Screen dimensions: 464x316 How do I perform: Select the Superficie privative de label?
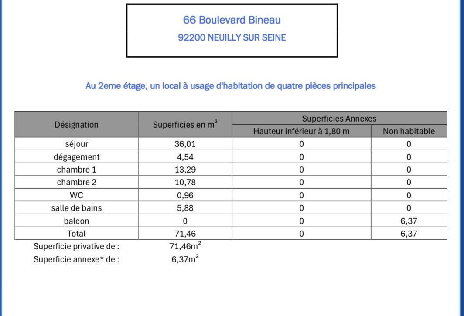(76, 246)
